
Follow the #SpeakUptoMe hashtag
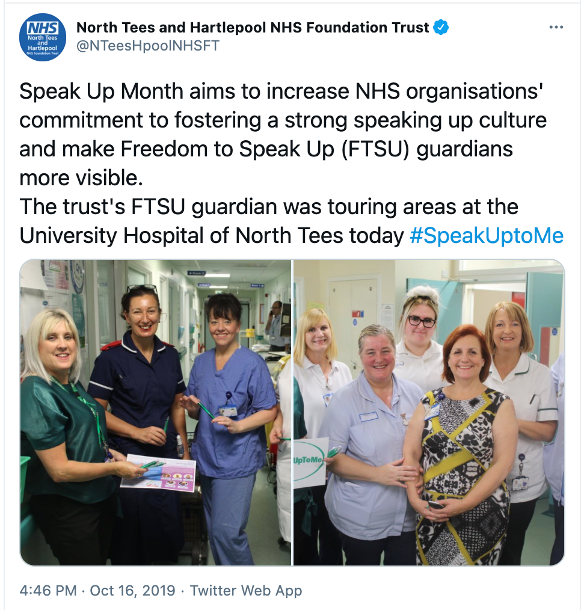click(487, 236)
